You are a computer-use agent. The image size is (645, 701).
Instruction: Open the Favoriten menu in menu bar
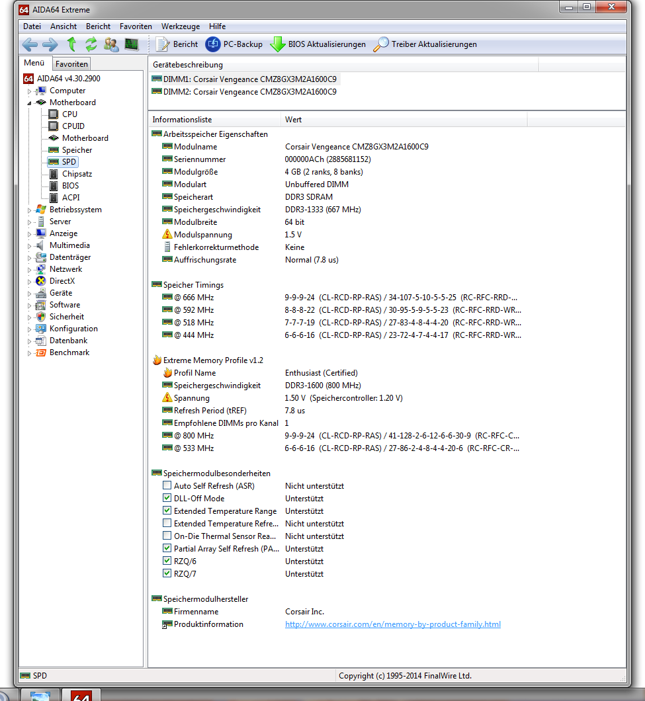136,26
